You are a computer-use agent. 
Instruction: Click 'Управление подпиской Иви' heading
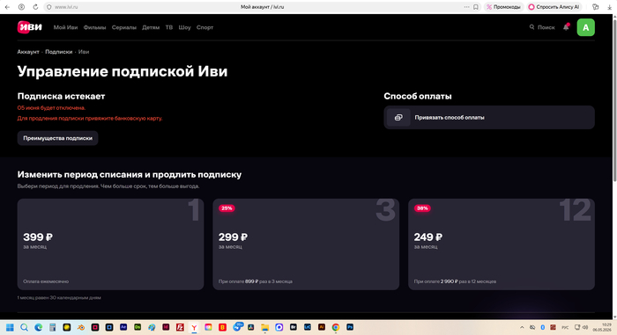(123, 71)
